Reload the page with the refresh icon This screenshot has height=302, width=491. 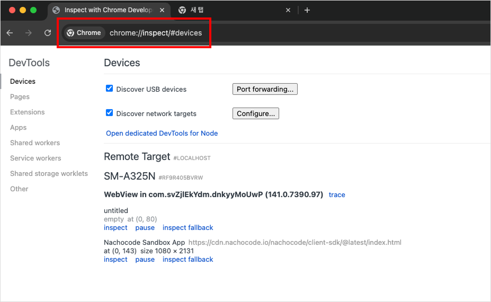click(48, 33)
